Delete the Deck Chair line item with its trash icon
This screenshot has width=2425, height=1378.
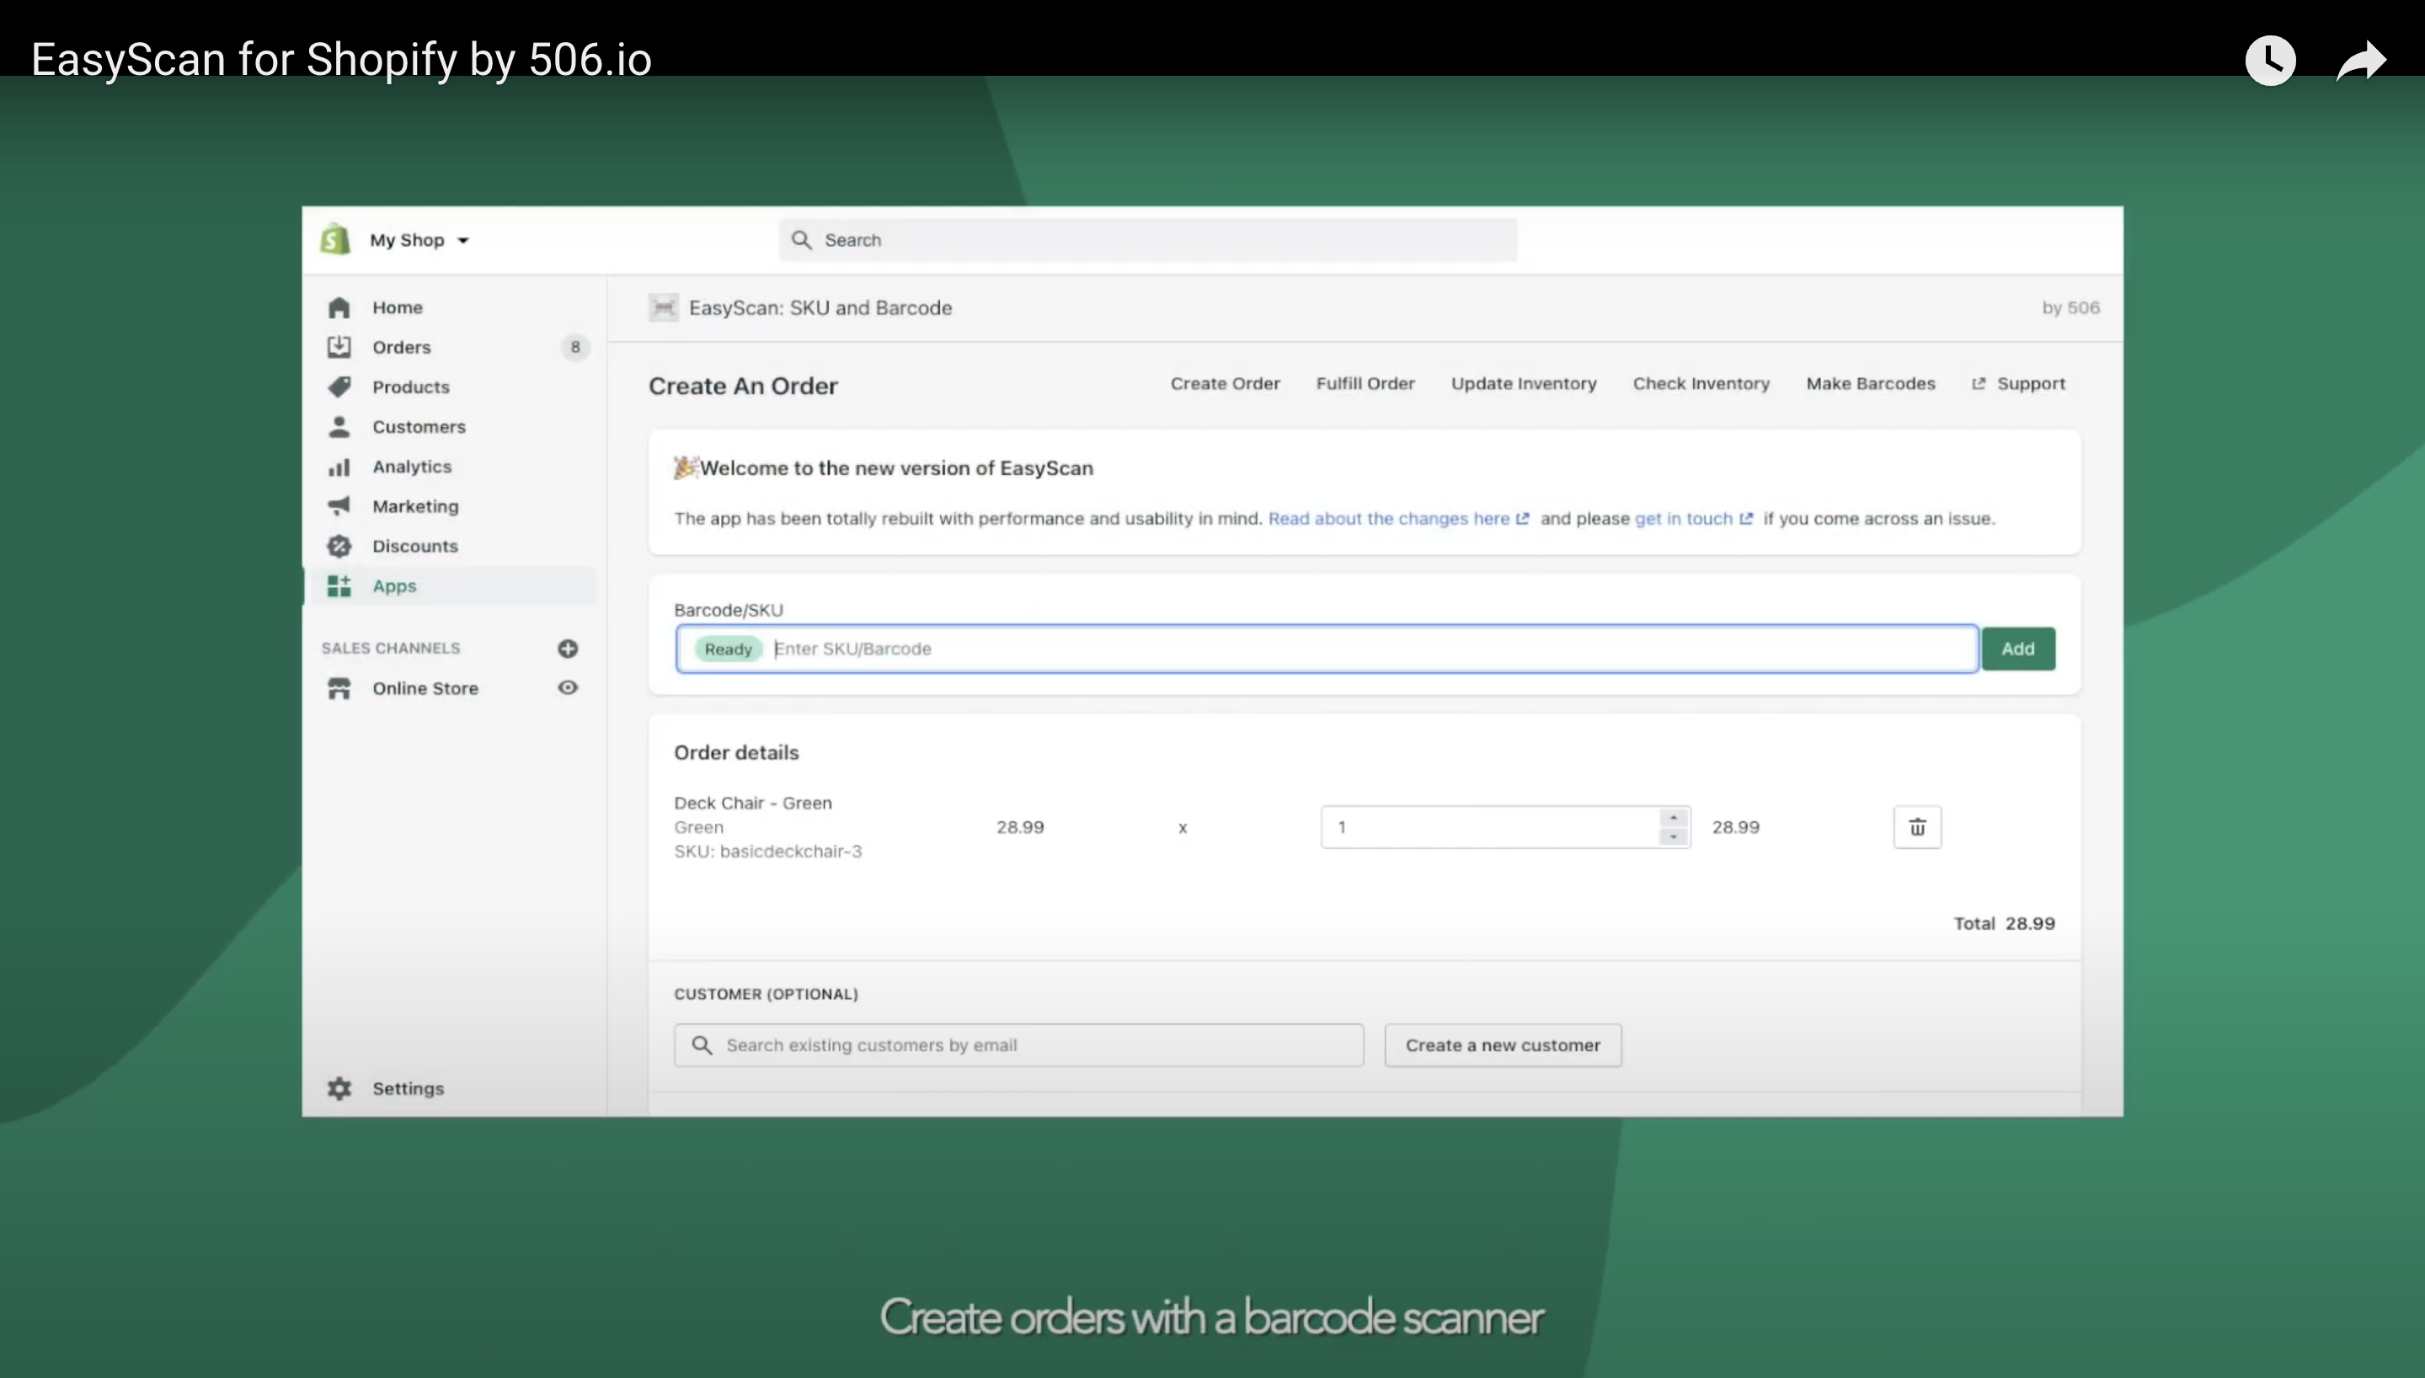[1917, 827]
